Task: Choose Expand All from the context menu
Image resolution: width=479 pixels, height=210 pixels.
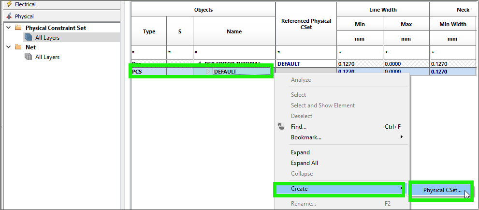Action: (x=342, y=163)
